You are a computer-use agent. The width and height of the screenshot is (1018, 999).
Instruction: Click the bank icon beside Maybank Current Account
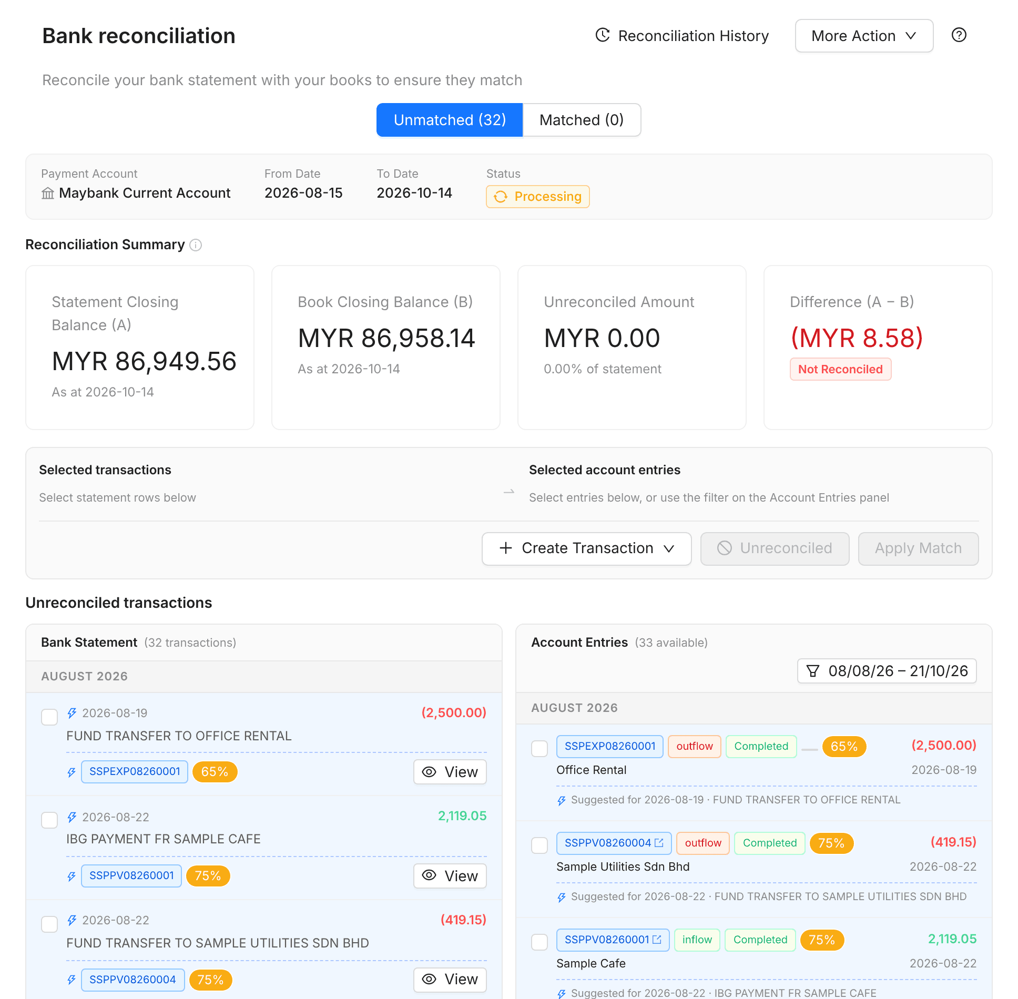[48, 193]
